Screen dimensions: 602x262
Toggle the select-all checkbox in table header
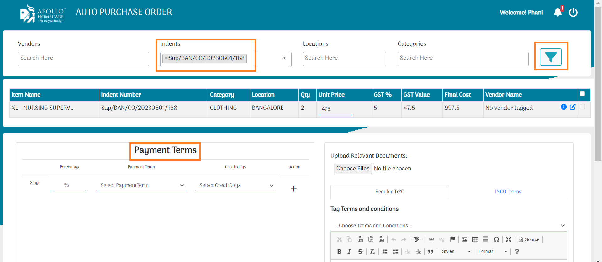[582, 93]
